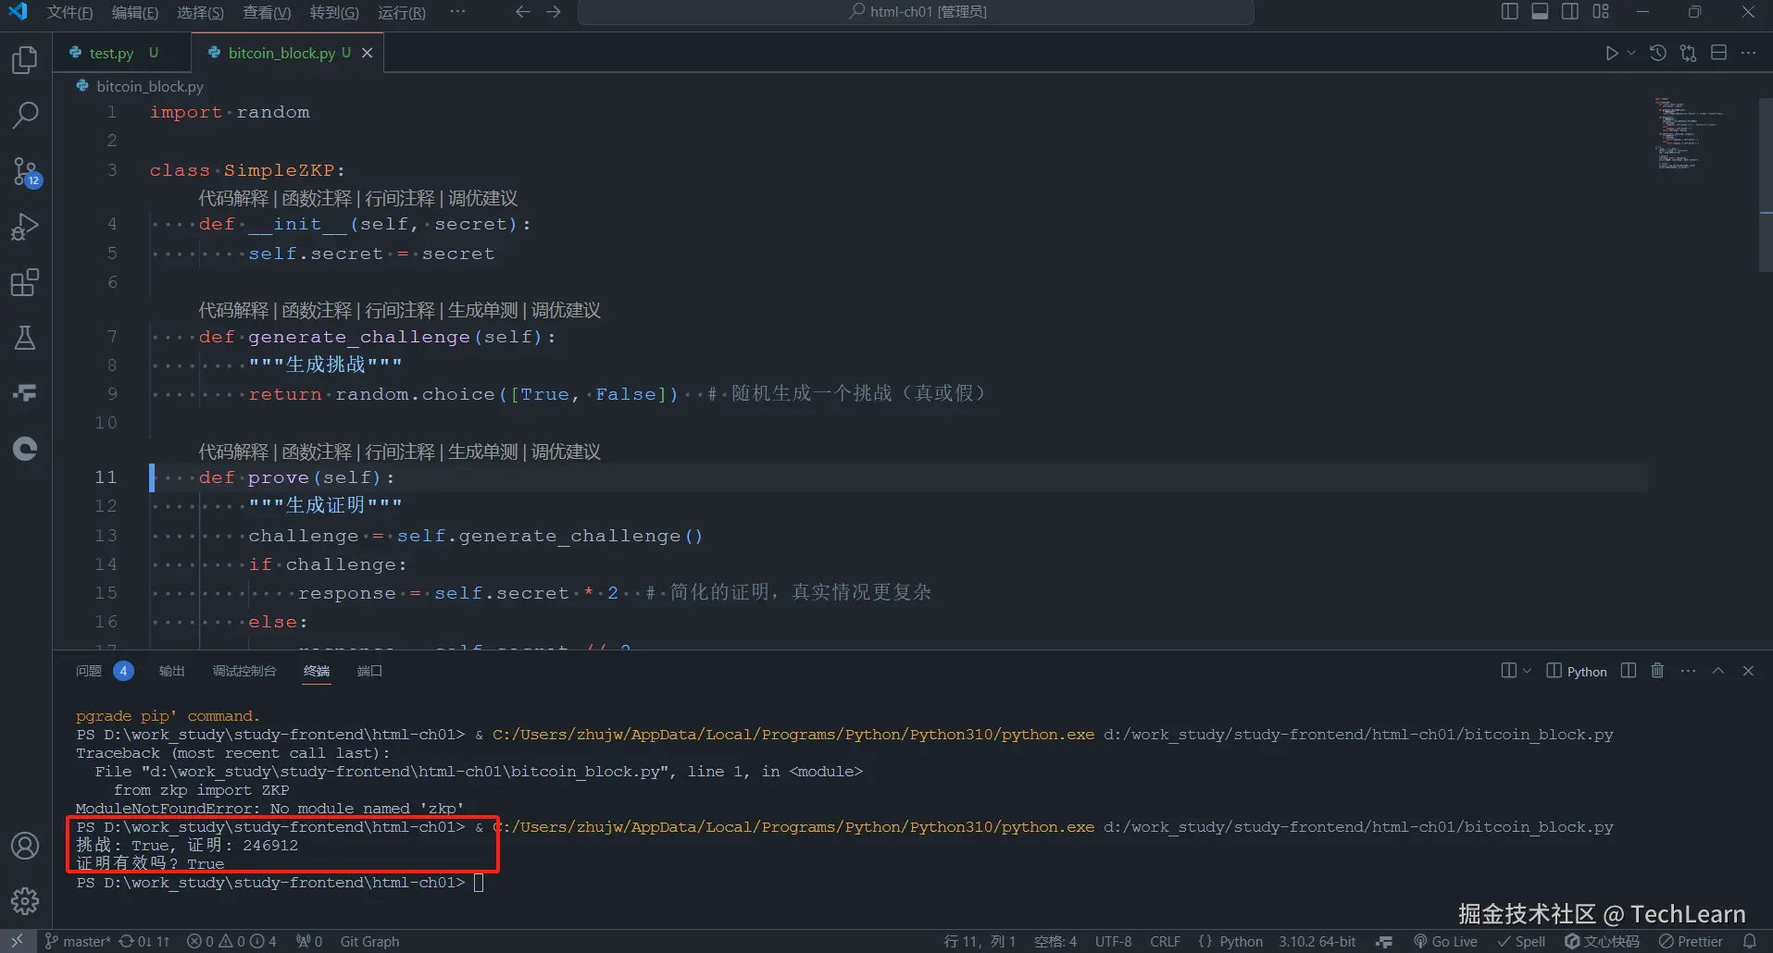This screenshot has width=1773, height=953.
Task: Open the Run and Debug view
Action: coord(25,227)
